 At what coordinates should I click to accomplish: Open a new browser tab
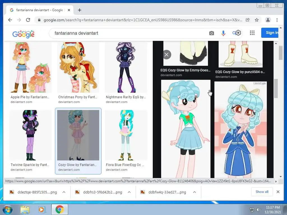(79, 10)
